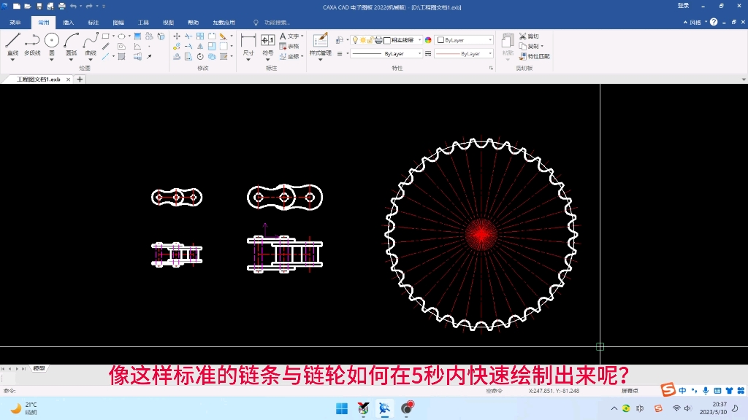Click the 剪切 (Cut) scissors button
This screenshot has width=748, height=420.
[529, 36]
